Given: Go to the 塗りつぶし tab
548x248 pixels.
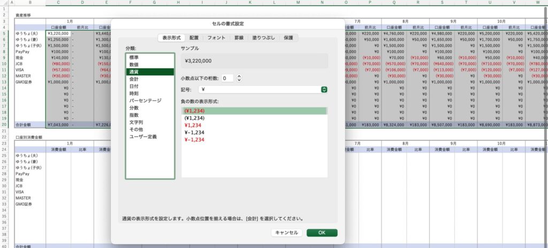Looking at the screenshot, I should [x=264, y=38].
